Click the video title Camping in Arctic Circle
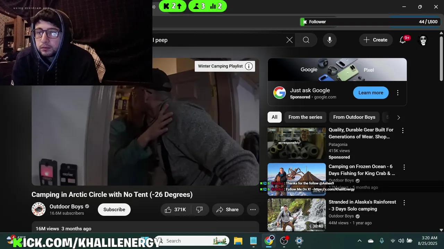 112,194
